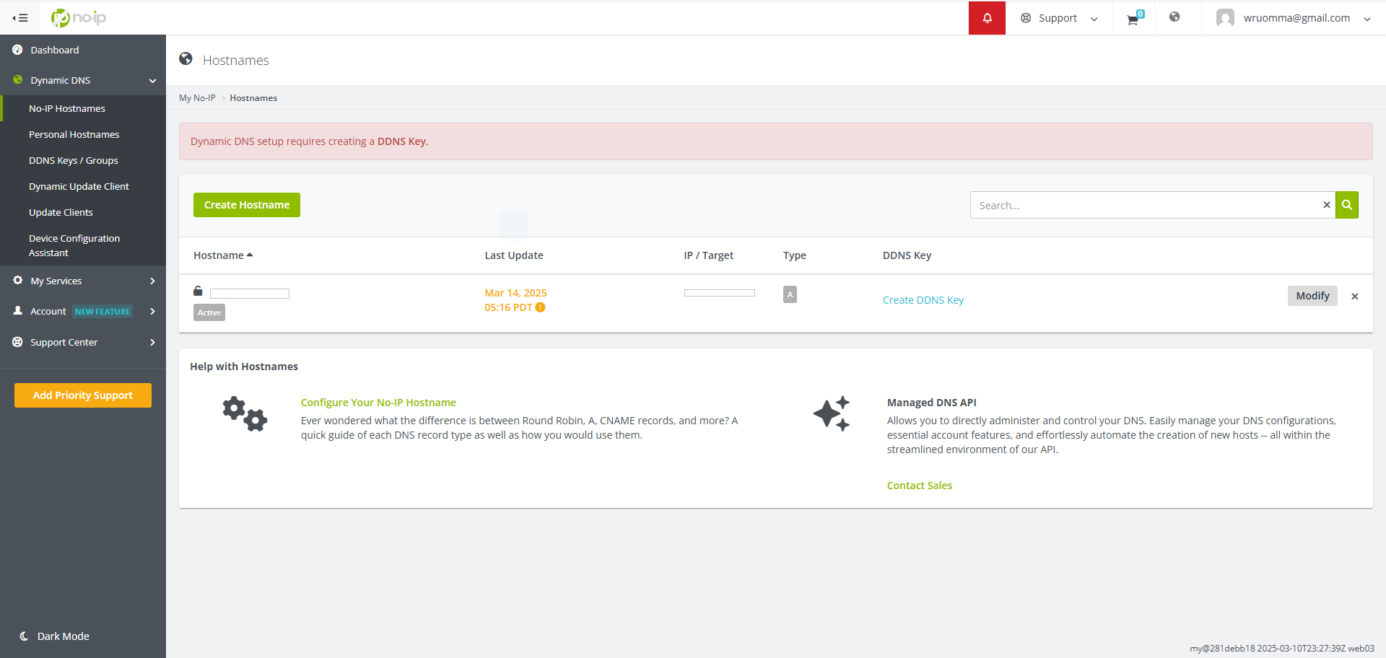This screenshot has height=658, width=1386.
Task: Click the DDNS Key column header
Action: tap(907, 255)
